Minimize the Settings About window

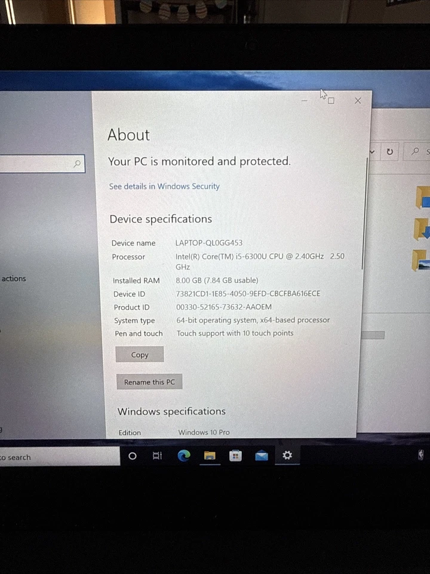pos(304,100)
